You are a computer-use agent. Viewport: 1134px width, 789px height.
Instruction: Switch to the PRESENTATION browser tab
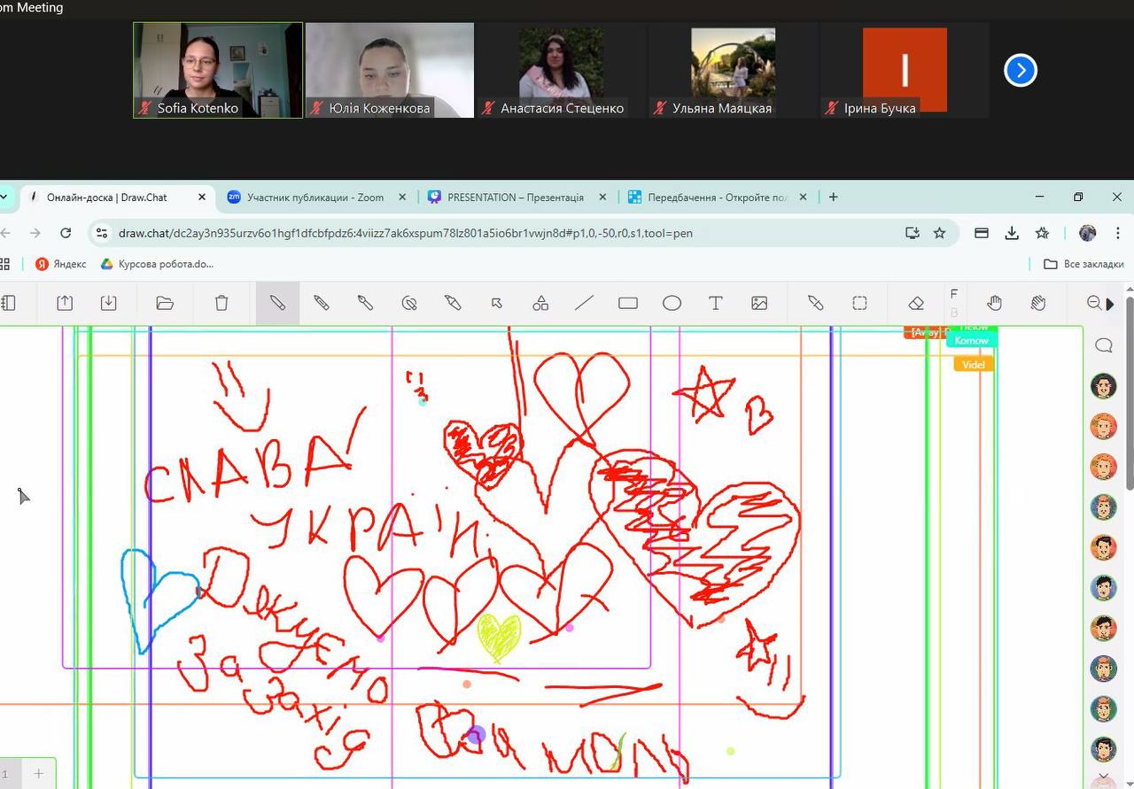pos(516,197)
